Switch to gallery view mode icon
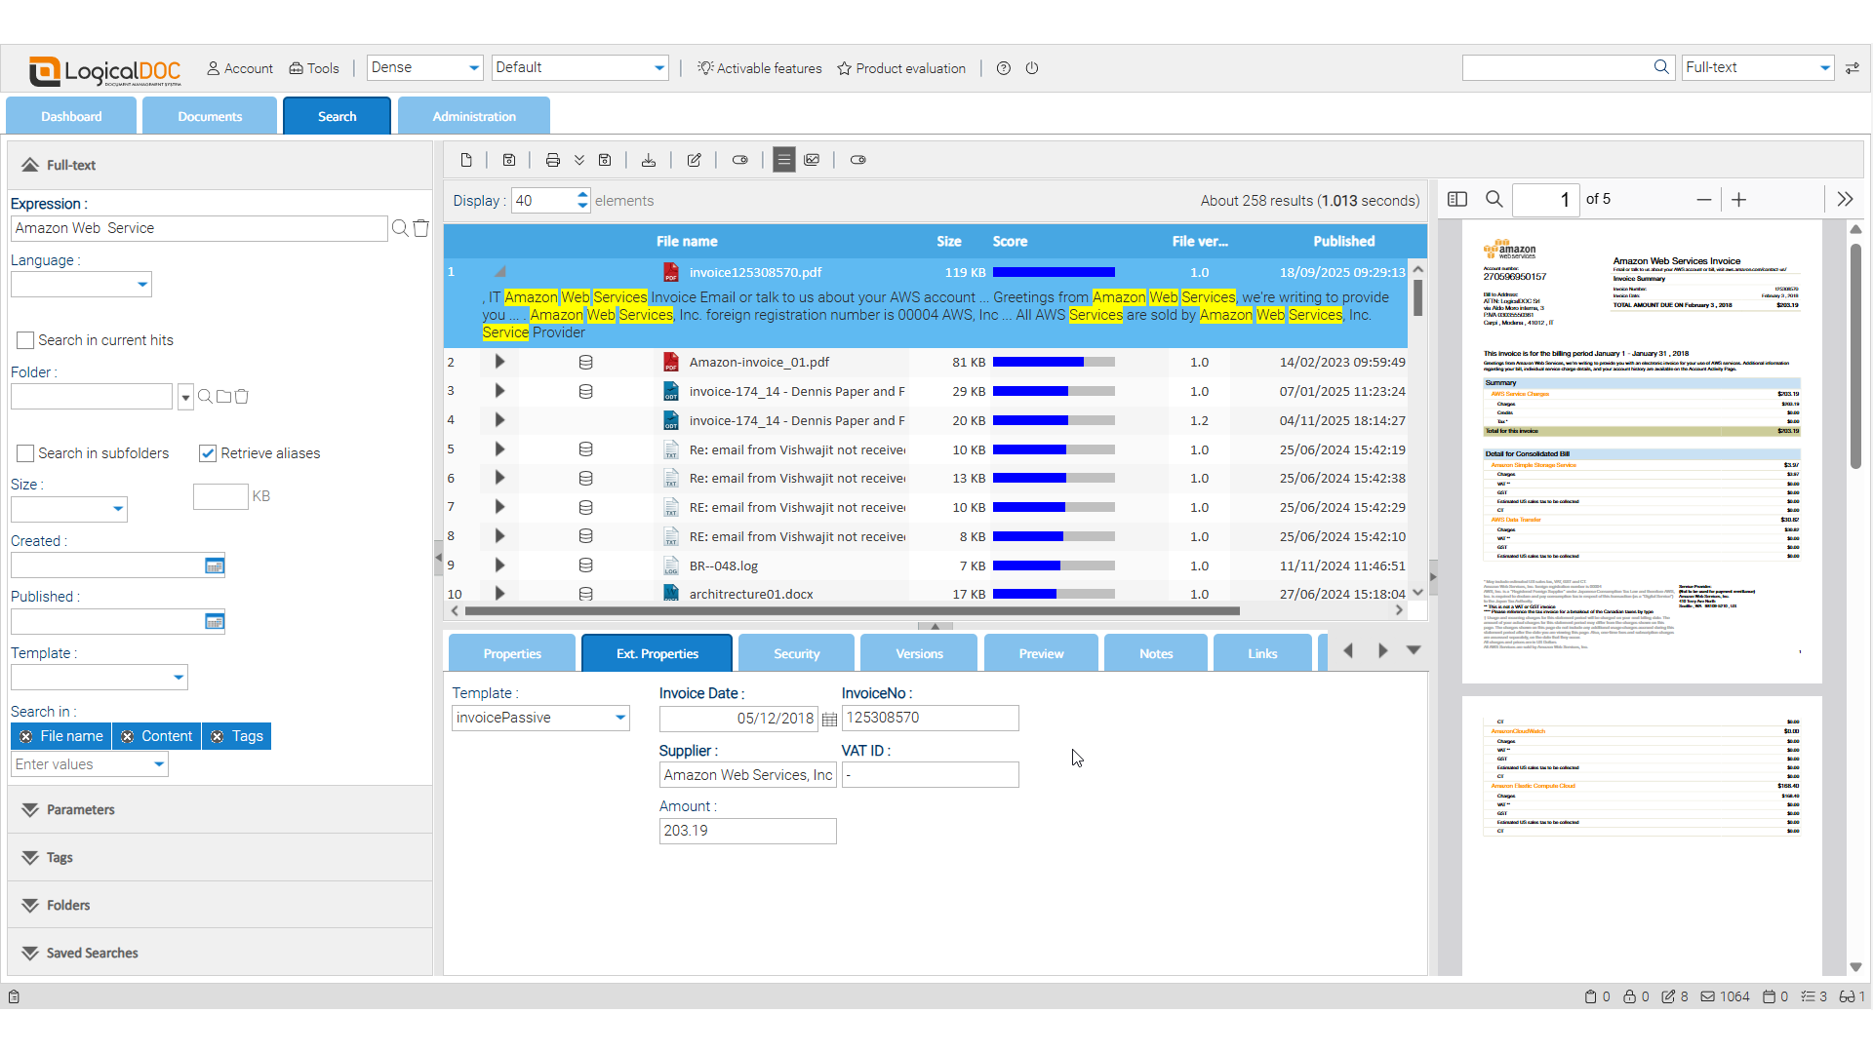 (x=812, y=160)
